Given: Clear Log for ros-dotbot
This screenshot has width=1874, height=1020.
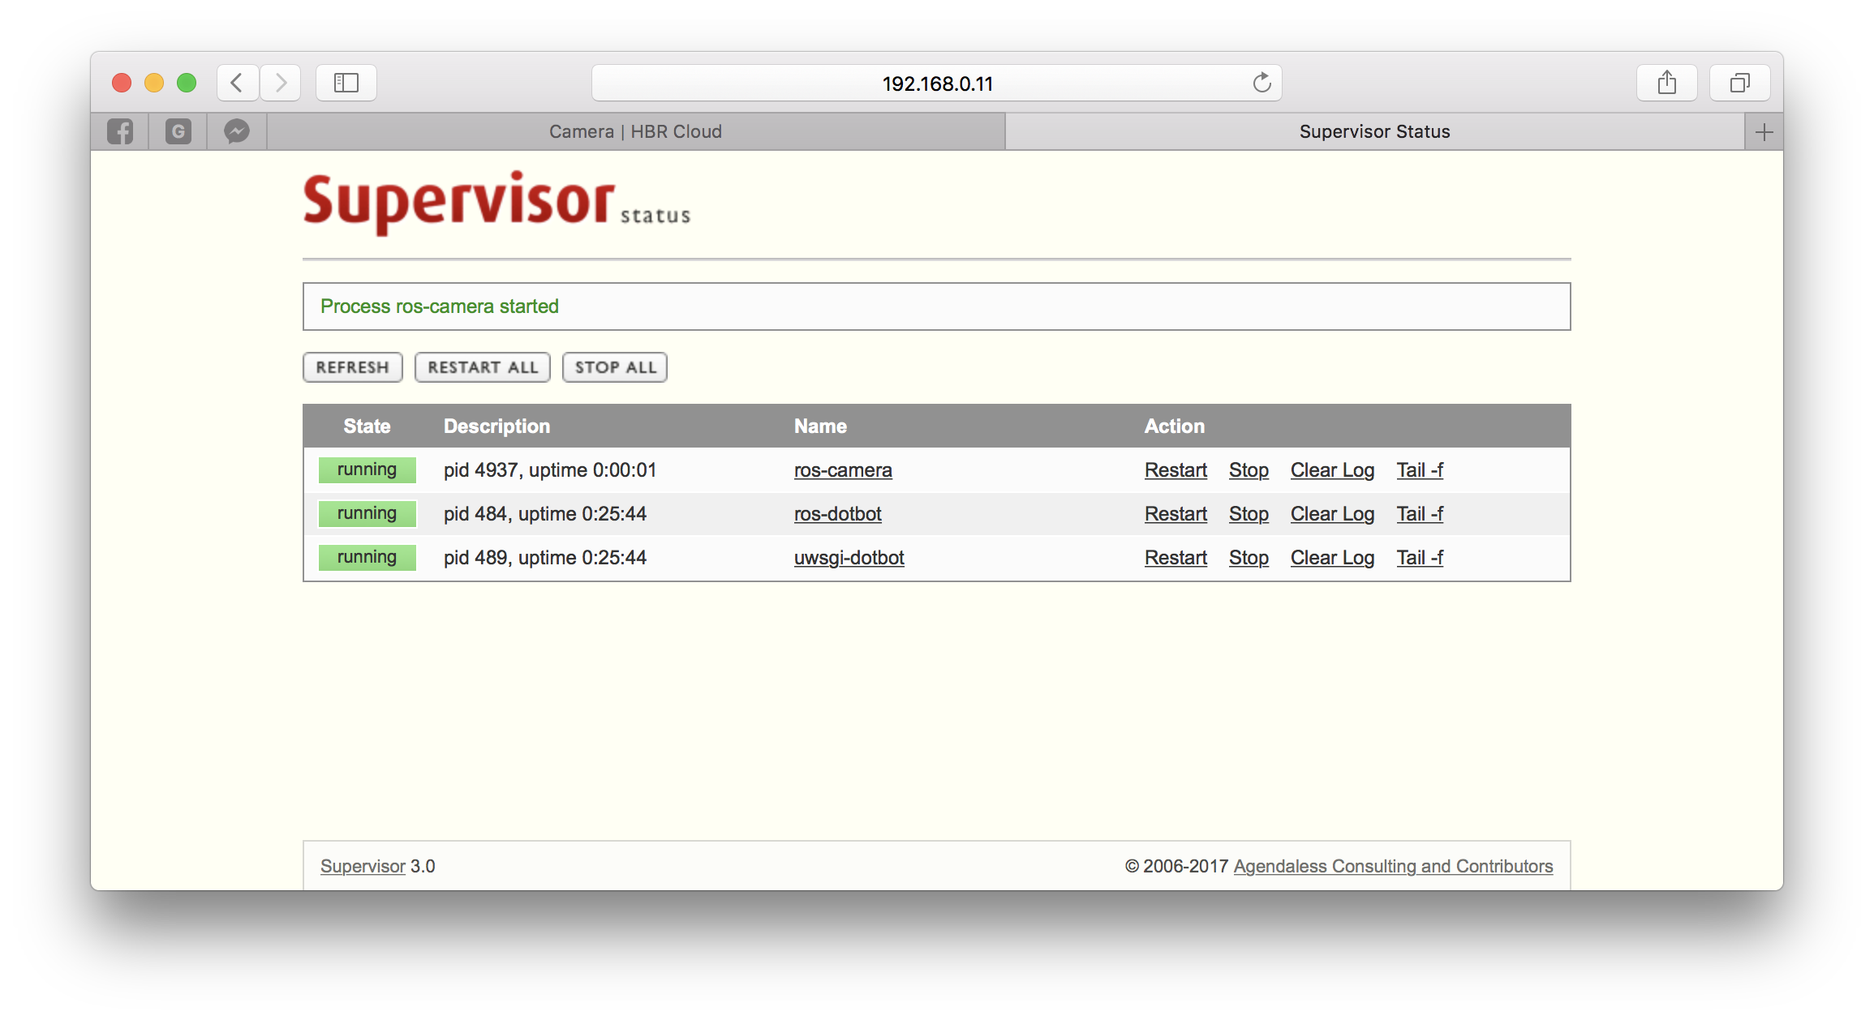Looking at the screenshot, I should coord(1331,514).
